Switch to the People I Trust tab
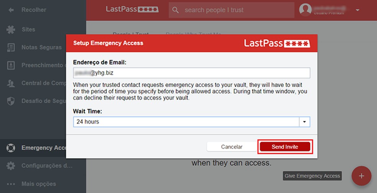377x193 pixels. coord(131,34)
